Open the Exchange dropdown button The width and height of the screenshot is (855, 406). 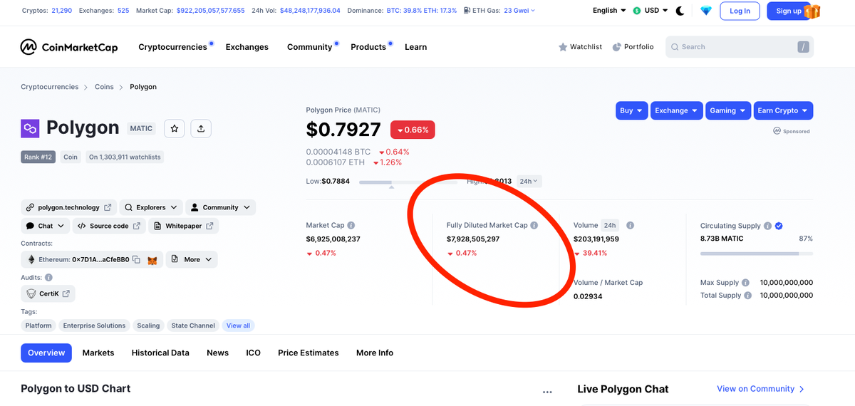coord(677,110)
